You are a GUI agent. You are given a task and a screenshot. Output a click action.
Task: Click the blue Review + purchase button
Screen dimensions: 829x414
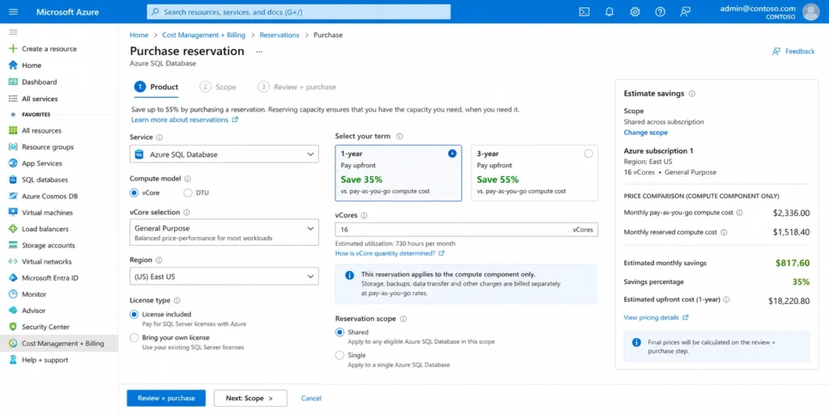(166, 398)
